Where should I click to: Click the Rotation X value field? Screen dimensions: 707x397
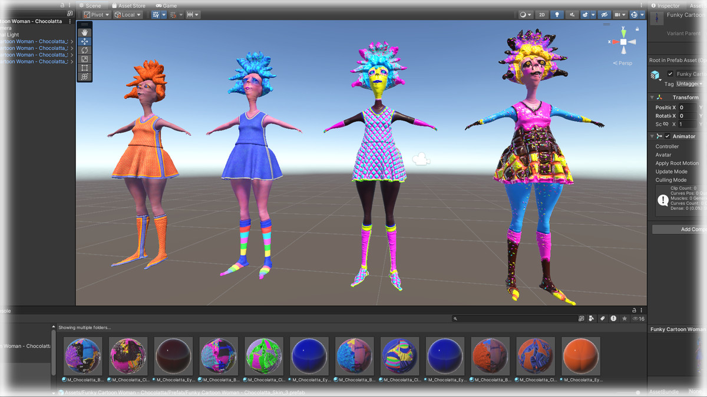[687, 116]
